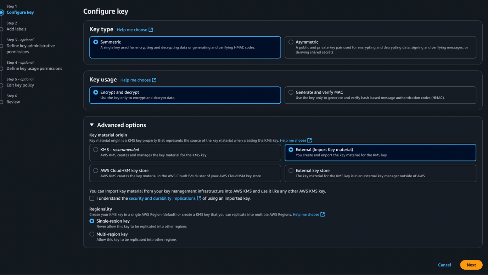Click external link icon beside Key type help
This screenshot has height=275, width=488.
[151, 30]
